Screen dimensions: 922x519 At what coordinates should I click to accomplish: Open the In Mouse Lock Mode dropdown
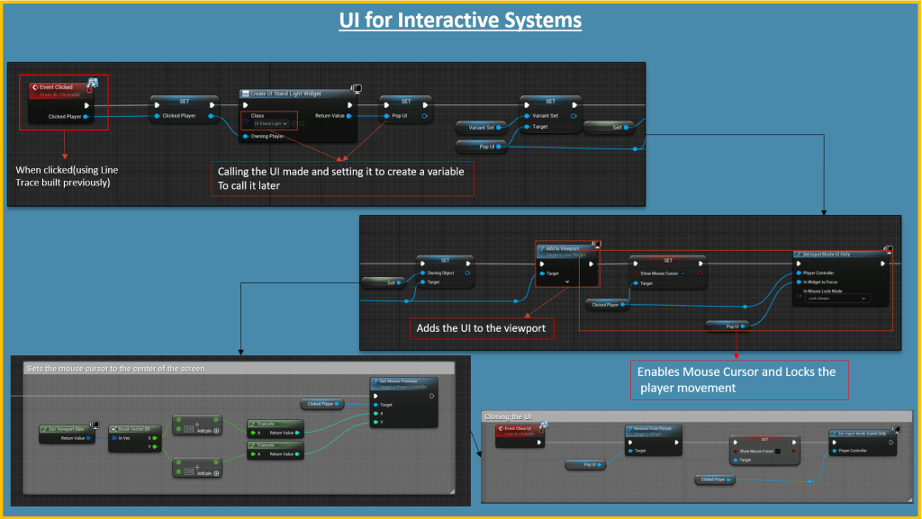click(836, 298)
